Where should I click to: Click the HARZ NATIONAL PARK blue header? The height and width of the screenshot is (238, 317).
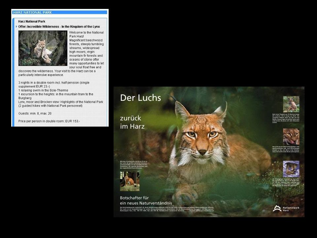pyautogui.click(x=60, y=12)
